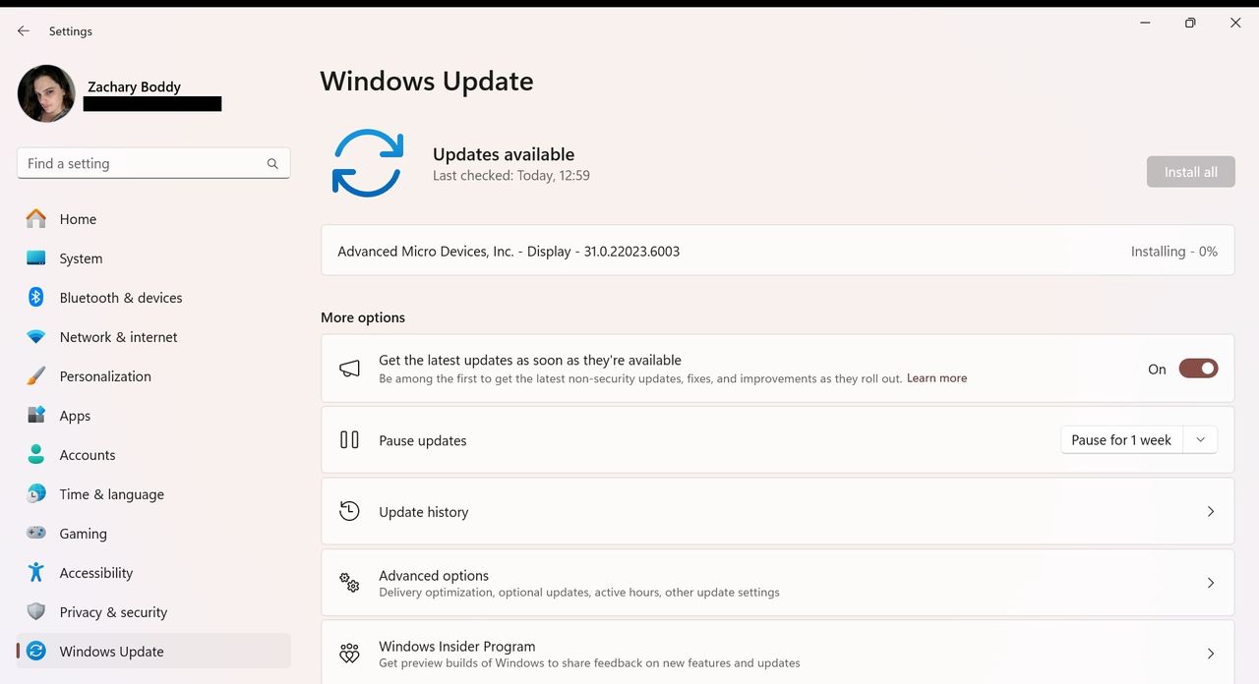Expand the Advanced options row chevron
The width and height of the screenshot is (1259, 684).
tap(1211, 583)
